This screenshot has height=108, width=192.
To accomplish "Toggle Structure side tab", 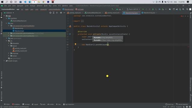I will coord(1,75).
